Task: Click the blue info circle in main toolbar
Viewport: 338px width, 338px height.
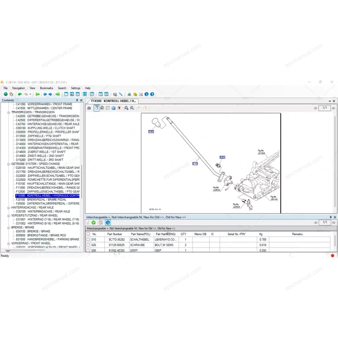Action: point(147,94)
